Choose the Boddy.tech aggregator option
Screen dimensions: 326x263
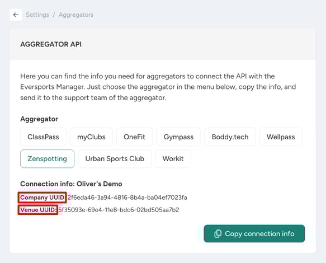click(230, 137)
